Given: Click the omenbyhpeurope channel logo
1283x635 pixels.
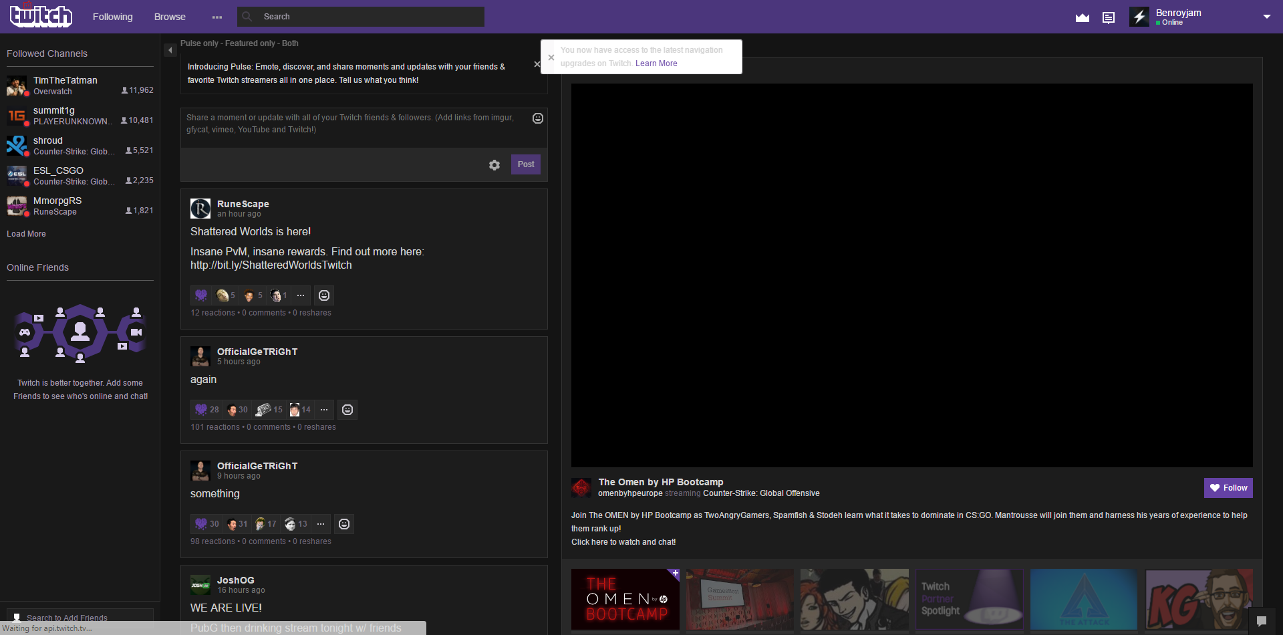Looking at the screenshot, I should 581,488.
